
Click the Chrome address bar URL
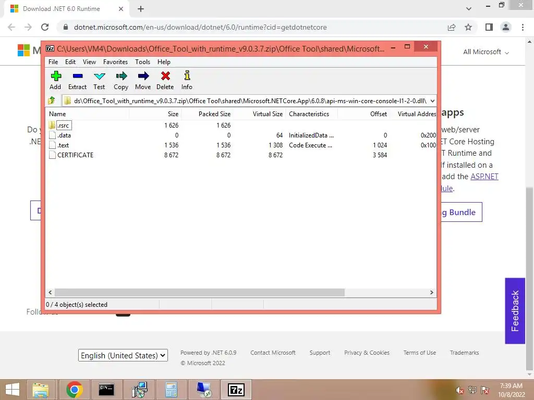pyautogui.click(x=200, y=27)
